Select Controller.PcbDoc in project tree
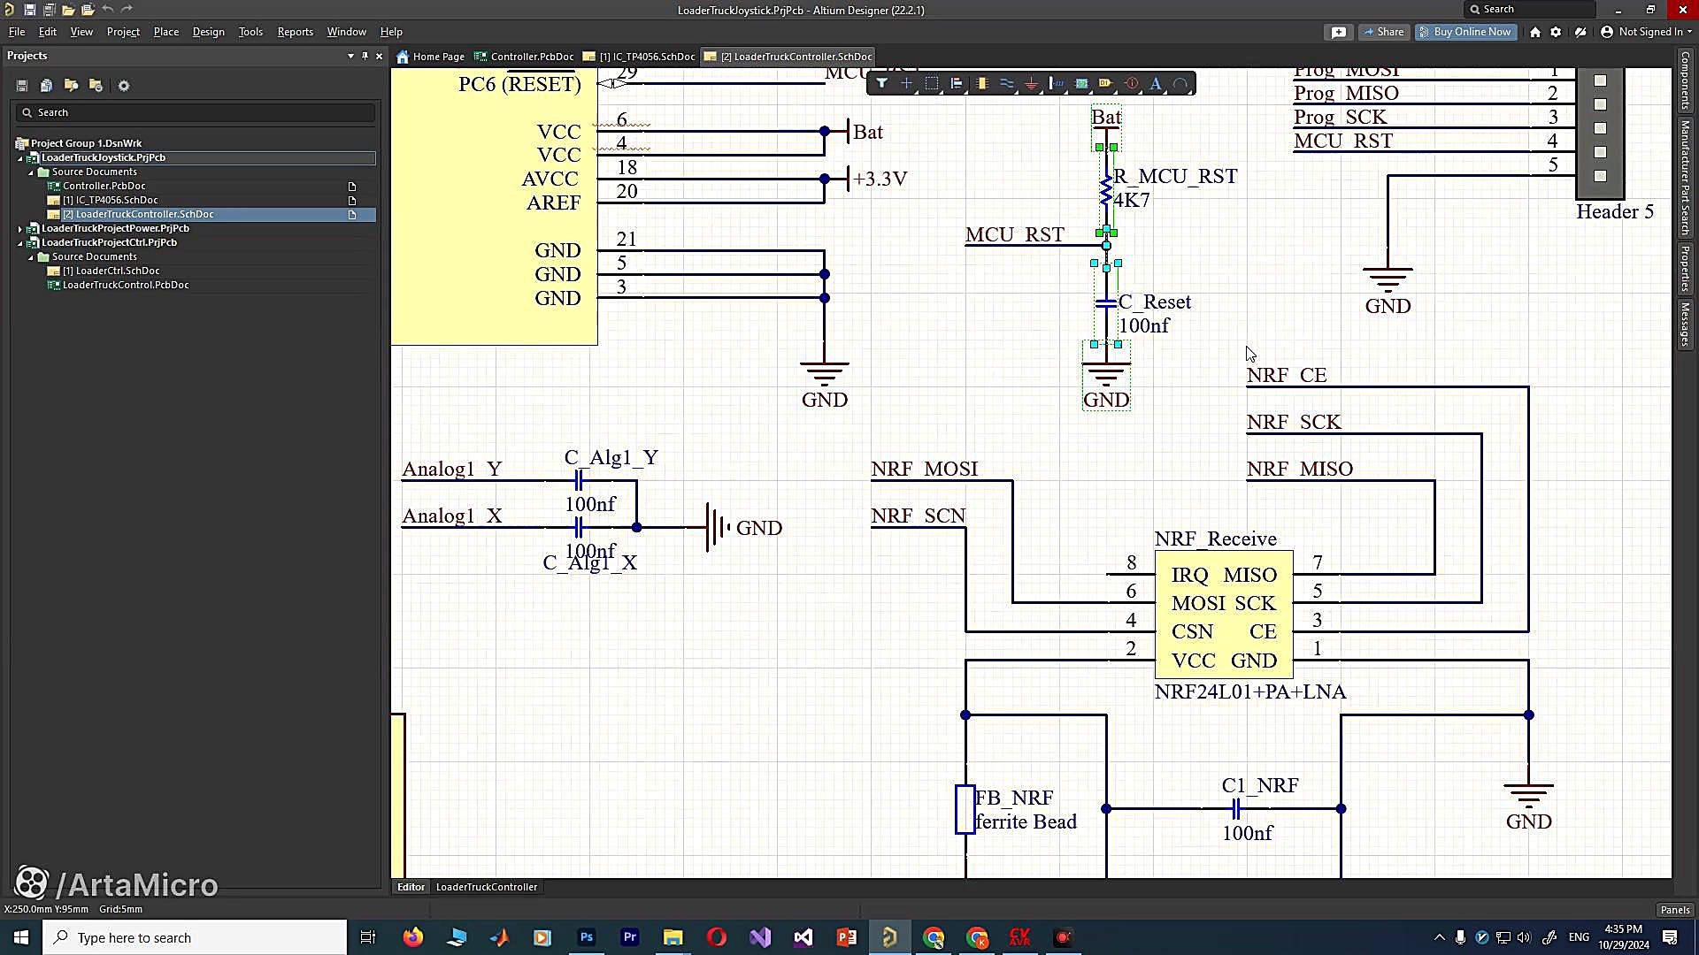This screenshot has width=1699, height=955. [104, 186]
